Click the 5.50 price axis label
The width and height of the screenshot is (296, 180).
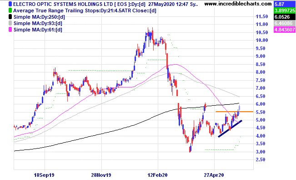pos(261,112)
